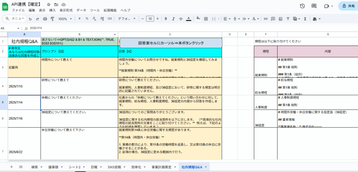Toggle italic text style
The image size is (358, 172).
coord(173,19)
